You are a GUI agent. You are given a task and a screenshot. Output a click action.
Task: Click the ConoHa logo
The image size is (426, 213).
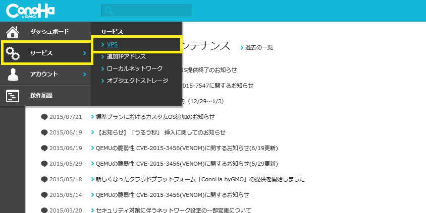pyautogui.click(x=30, y=11)
